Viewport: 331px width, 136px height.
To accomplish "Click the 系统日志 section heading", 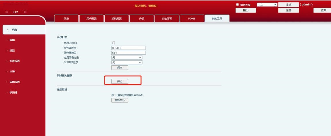I will click(x=62, y=37).
